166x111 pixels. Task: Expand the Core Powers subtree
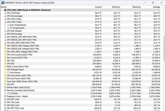(x=5, y=72)
